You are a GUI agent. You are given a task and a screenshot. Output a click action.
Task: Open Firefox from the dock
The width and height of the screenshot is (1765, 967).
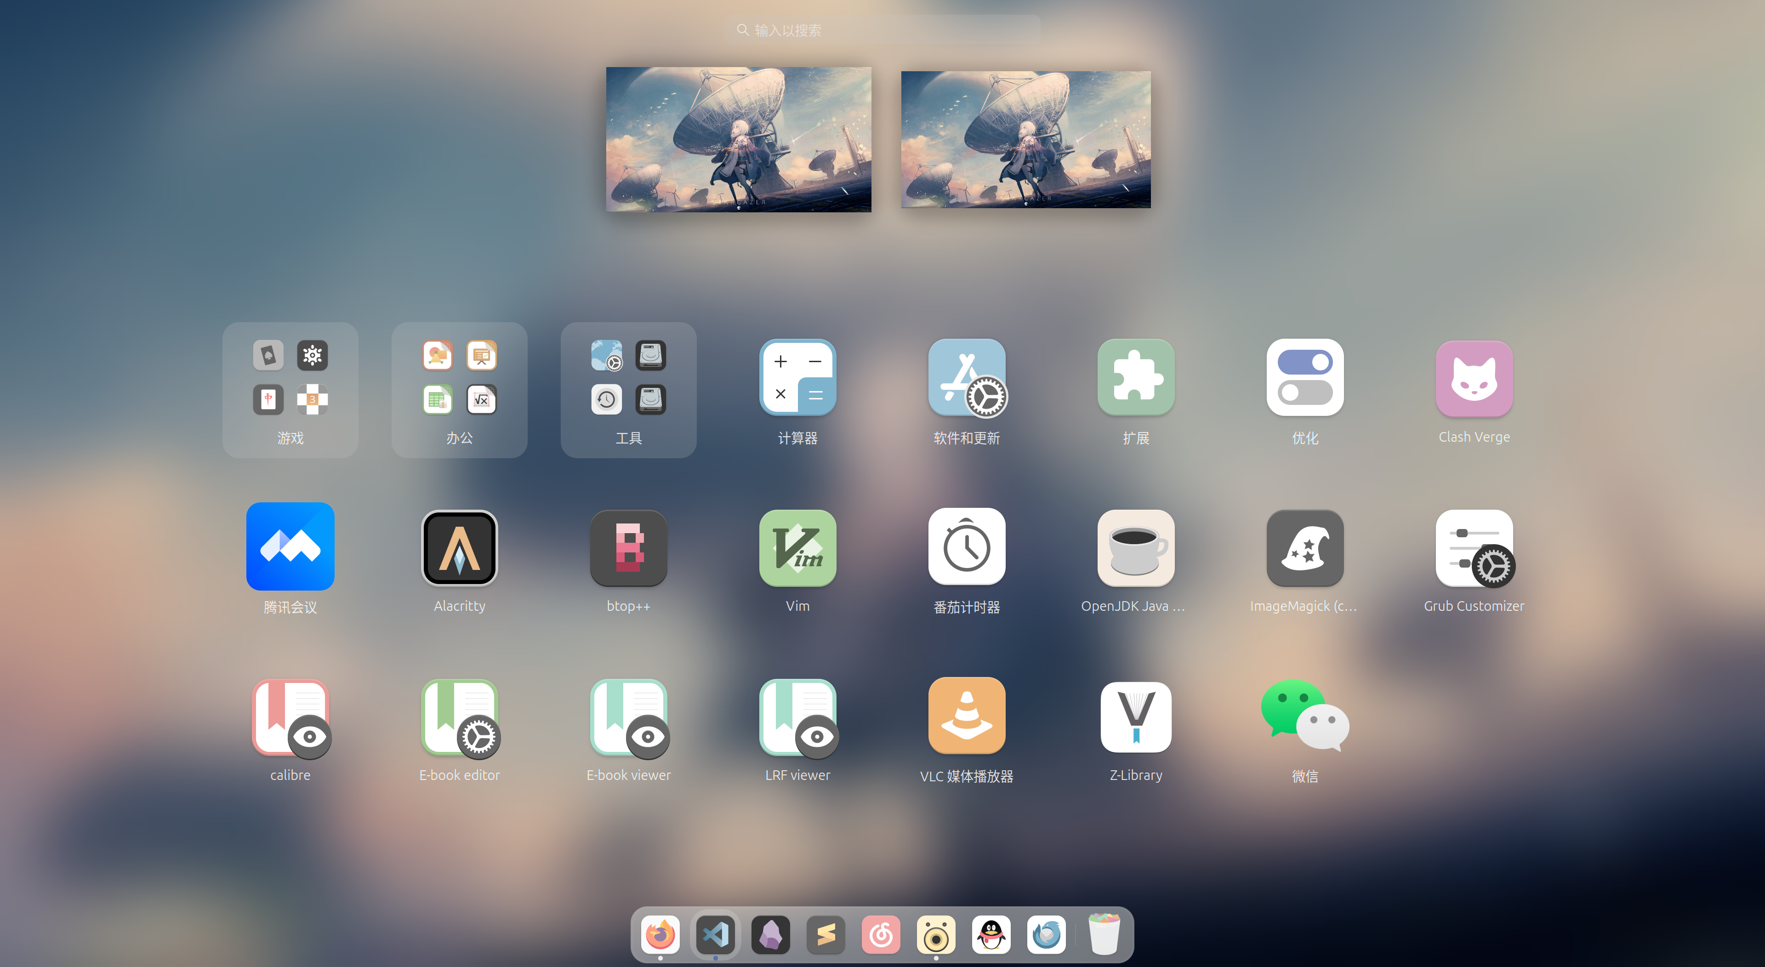pos(660,934)
